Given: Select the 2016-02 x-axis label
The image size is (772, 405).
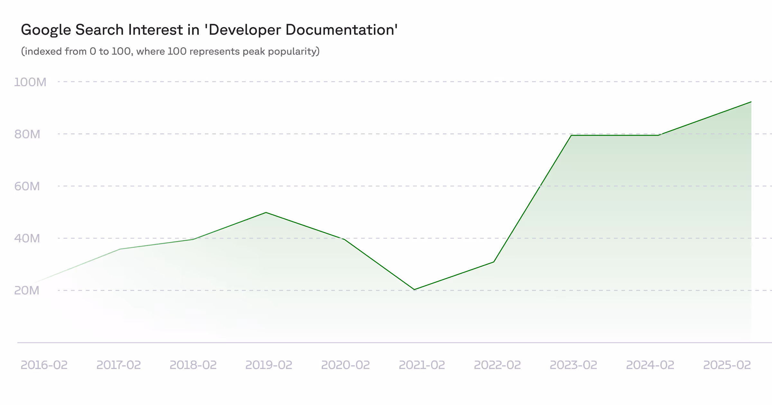Looking at the screenshot, I should pyautogui.click(x=44, y=365).
